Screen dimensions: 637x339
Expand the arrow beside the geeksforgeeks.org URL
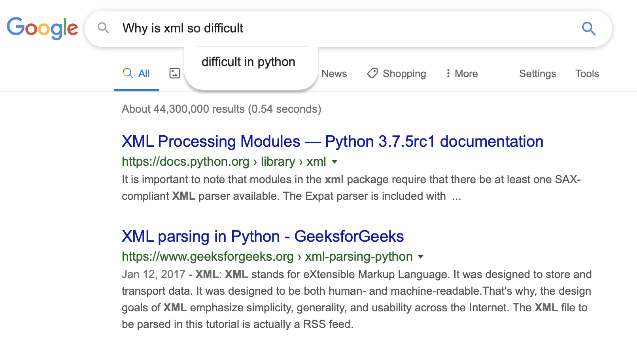(x=421, y=256)
